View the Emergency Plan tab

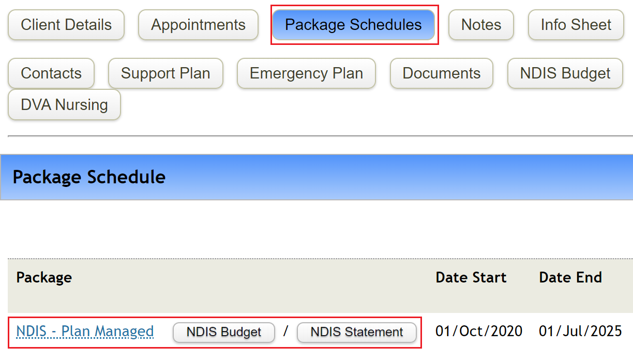tap(306, 73)
